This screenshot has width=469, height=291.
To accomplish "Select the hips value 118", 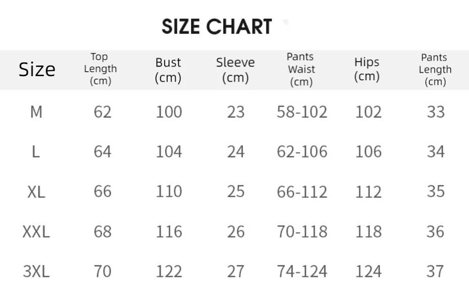I will point(368,232).
